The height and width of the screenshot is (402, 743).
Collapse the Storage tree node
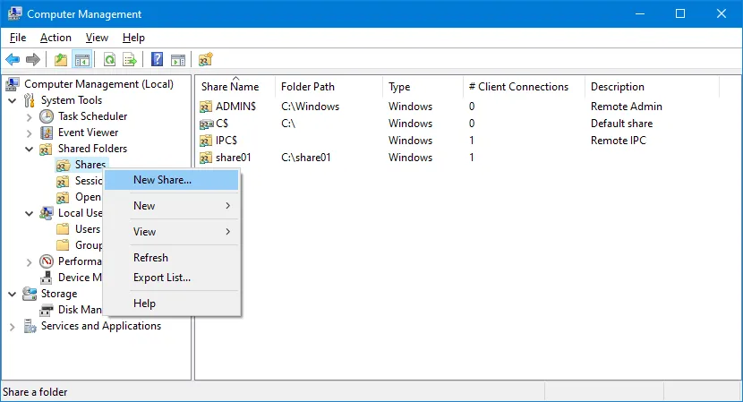tap(13, 294)
